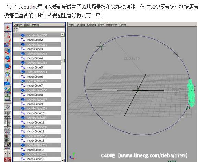Click the outliner scroll up arrow
The width and height of the screenshot is (199, 162).
[x=63, y=35]
